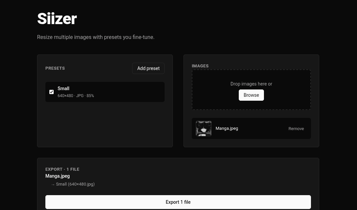Uncheck the Small preset checkbox
Screen dimensions: 357x210
(x=51, y=92)
